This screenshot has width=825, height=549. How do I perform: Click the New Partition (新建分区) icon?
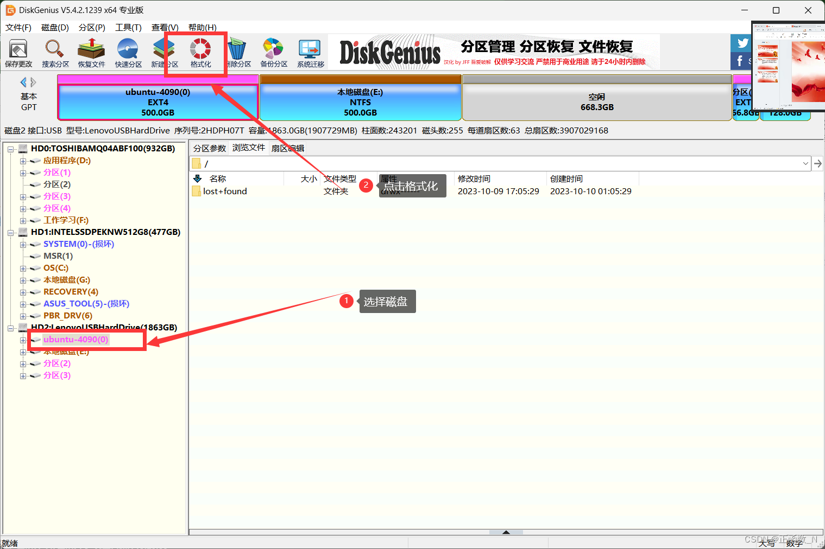tap(165, 53)
